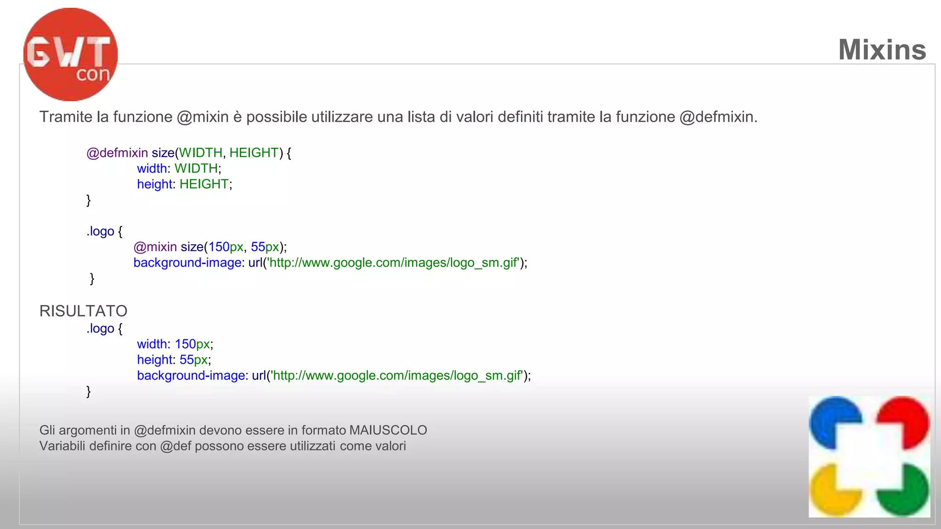Click the @defmixin size(WIDTH, HEIGHT) line

click(188, 152)
